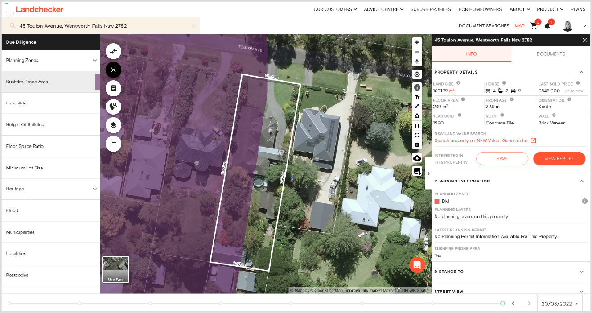
Task: Toggle Landslide layer
Action: 50,103
